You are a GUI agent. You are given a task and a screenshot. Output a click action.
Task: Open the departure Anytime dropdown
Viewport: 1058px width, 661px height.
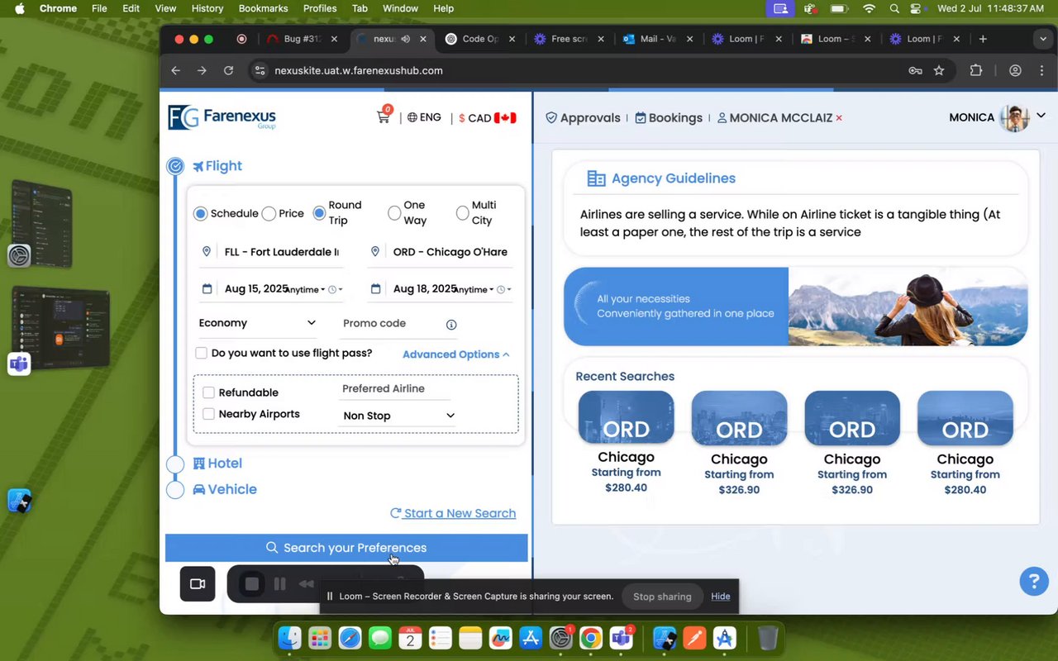305,290
